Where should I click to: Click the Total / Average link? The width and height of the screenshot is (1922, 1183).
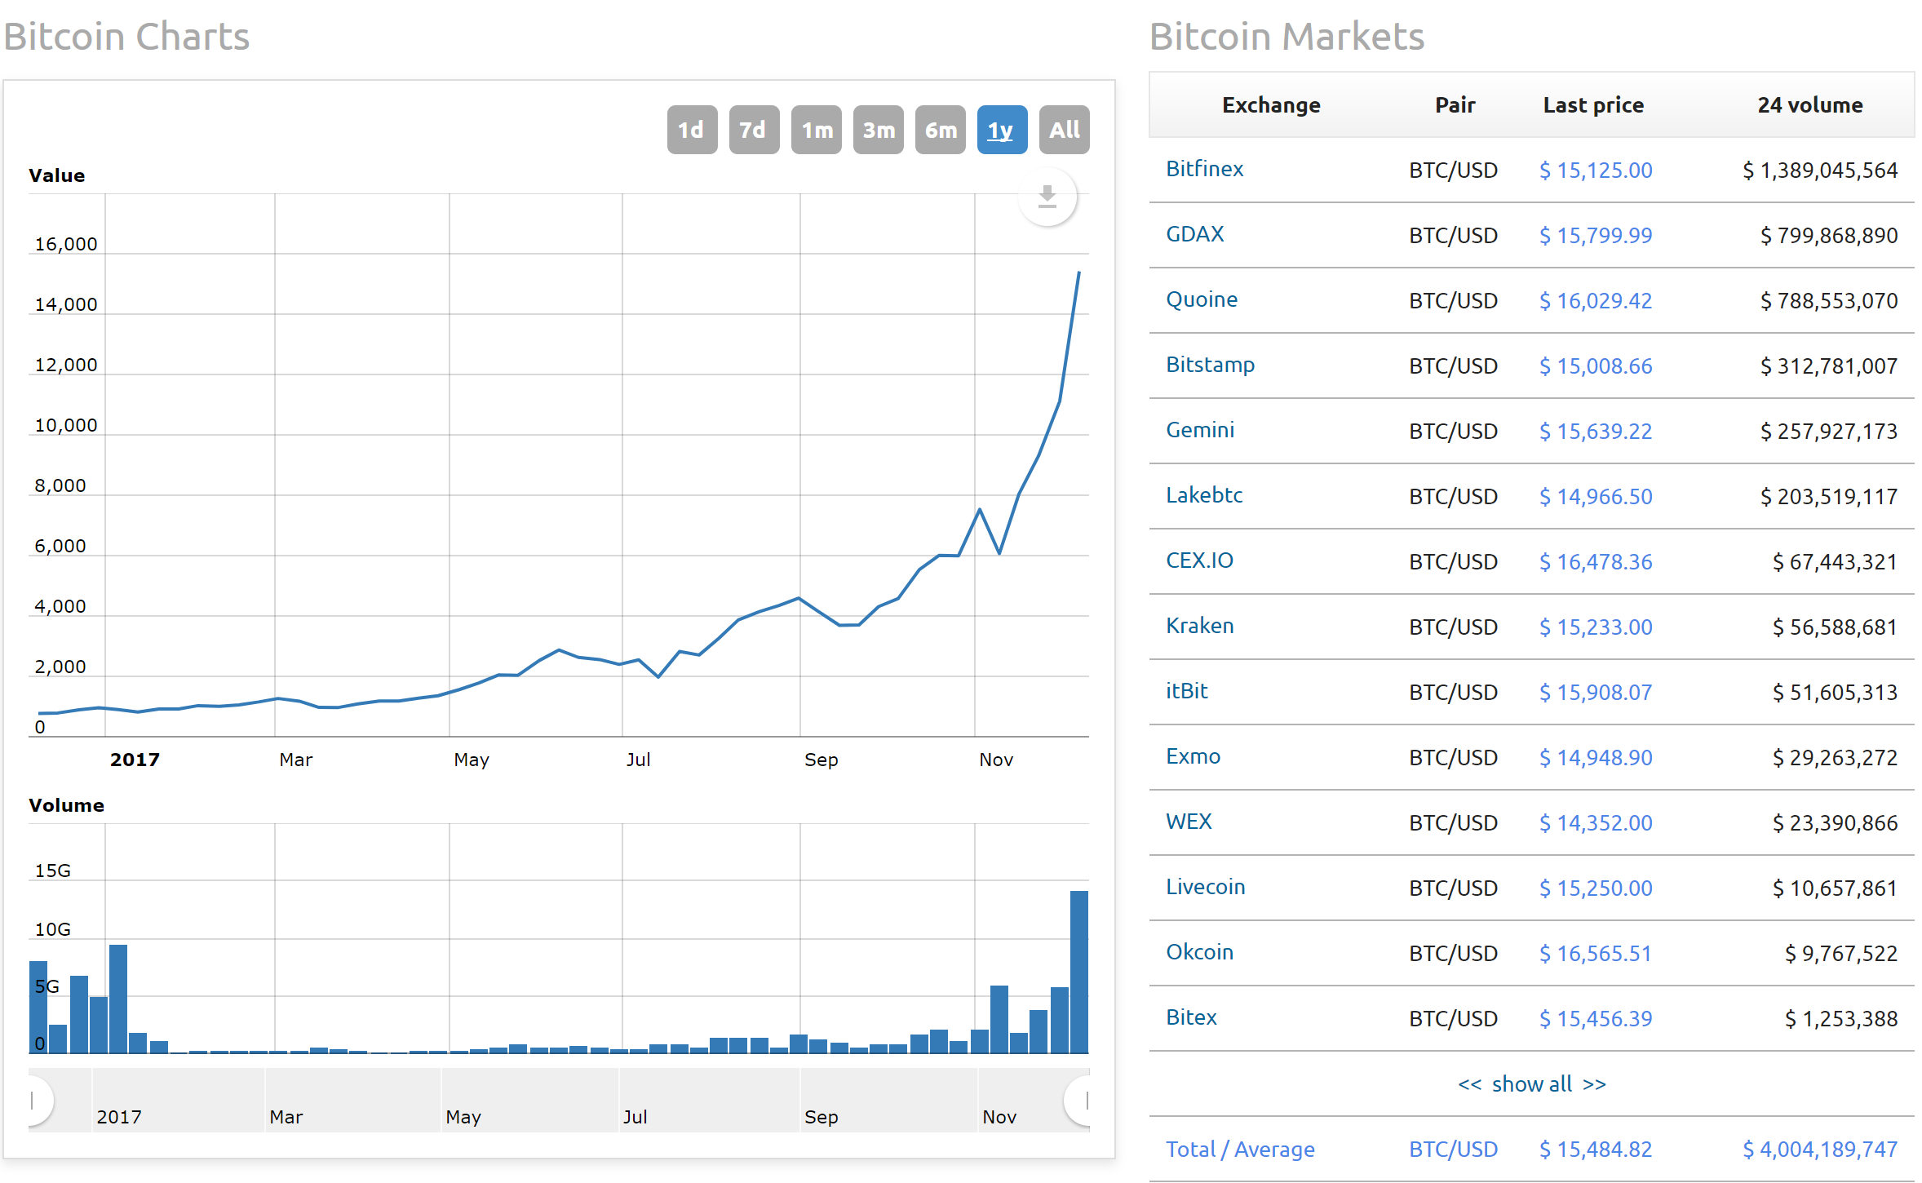click(x=1240, y=1149)
